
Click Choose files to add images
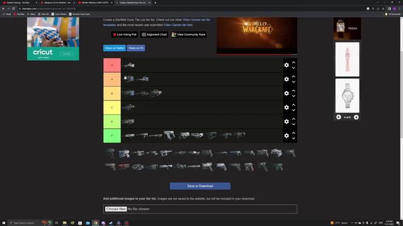(x=116, y=209)
